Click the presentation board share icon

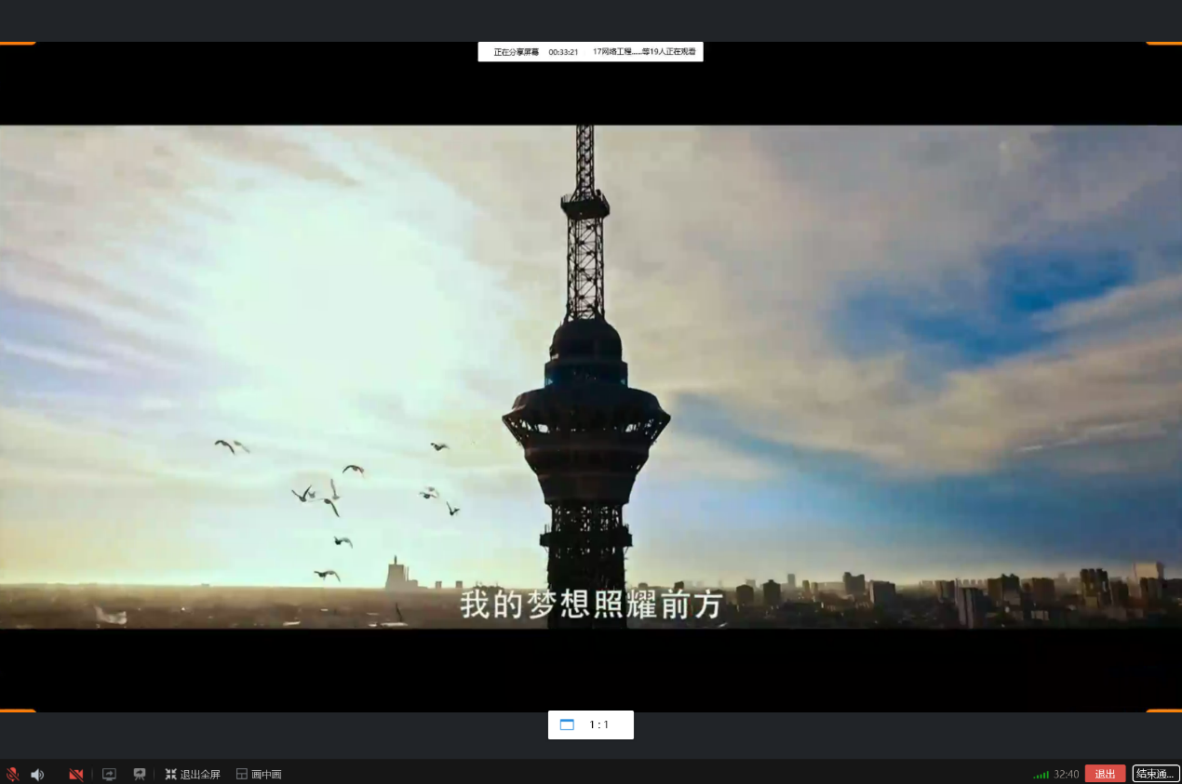pyautogui.click(x=140, y=774)
